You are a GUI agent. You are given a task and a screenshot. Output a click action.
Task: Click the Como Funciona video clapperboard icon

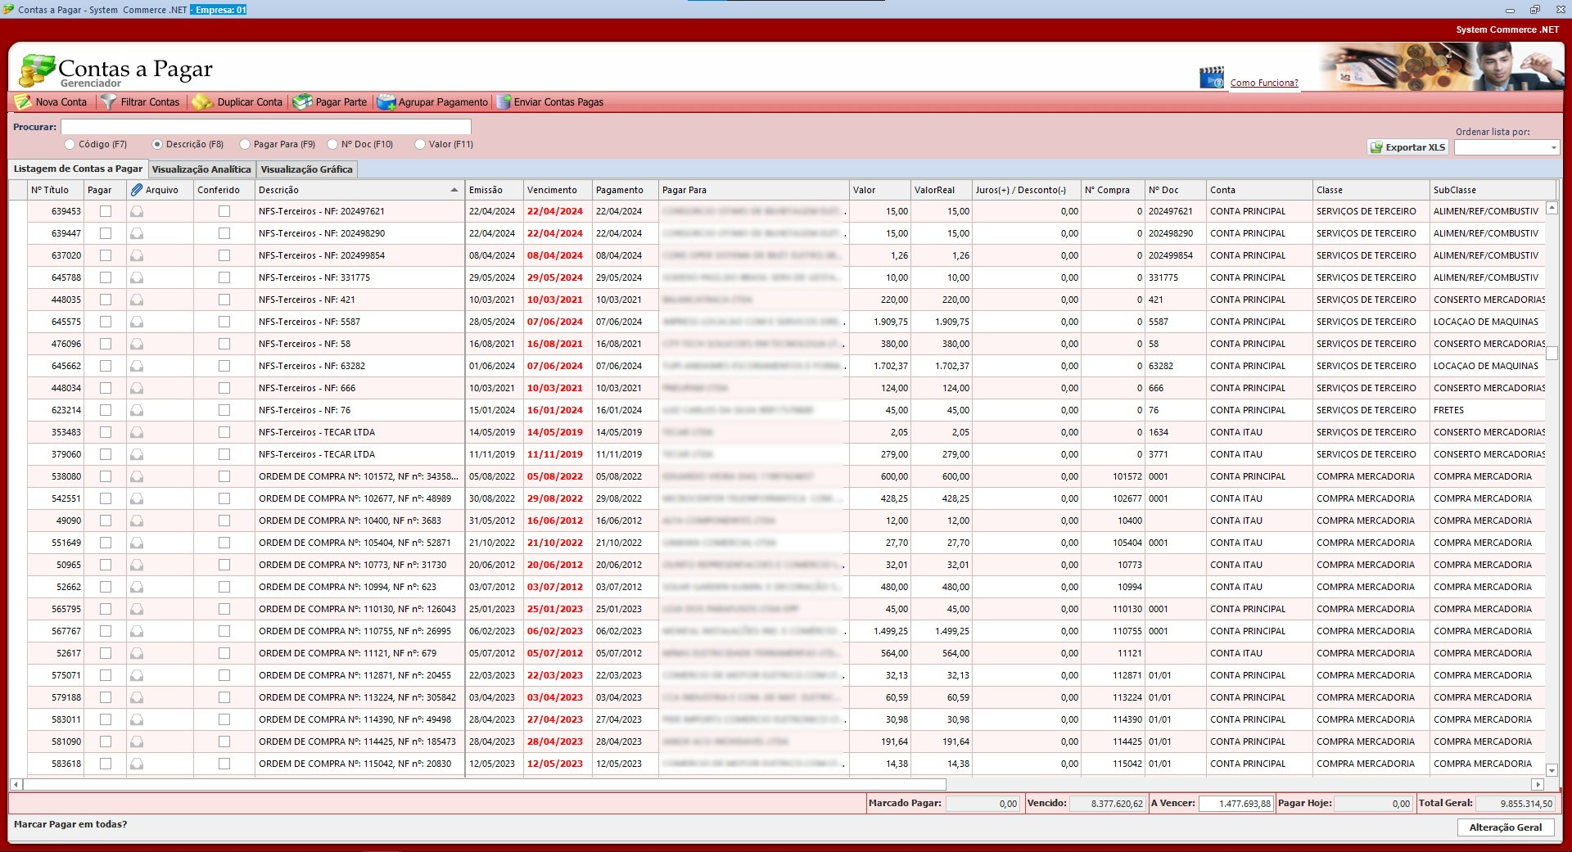[1211, 79]
